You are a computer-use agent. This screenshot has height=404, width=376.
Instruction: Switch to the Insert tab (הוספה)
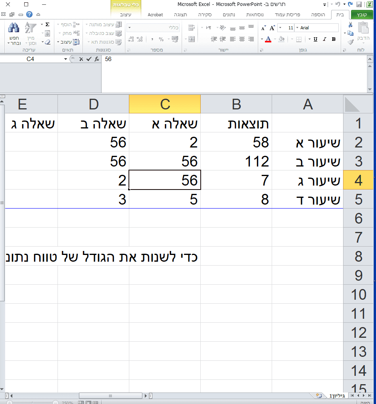coord(318,15)
